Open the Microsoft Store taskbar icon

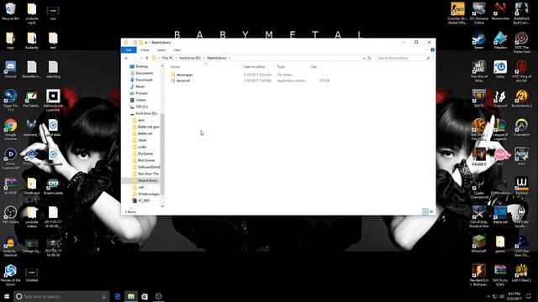(145, 296)
